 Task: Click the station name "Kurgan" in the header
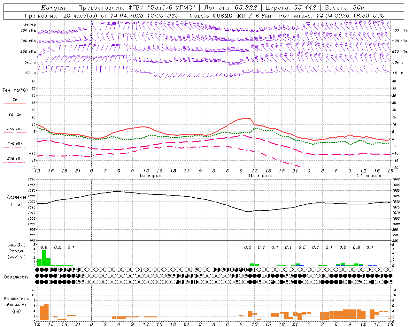click(53, 8)
